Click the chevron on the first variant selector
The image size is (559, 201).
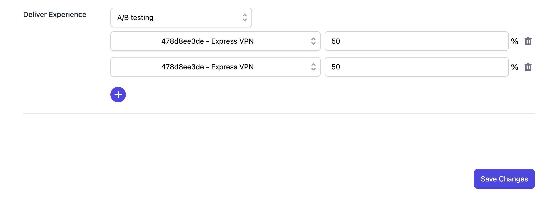click(313, 41)
